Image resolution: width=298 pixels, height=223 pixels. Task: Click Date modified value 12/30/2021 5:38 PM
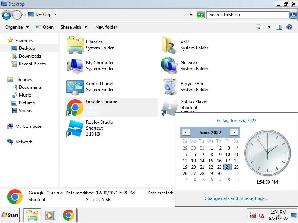tap(115, 193)
